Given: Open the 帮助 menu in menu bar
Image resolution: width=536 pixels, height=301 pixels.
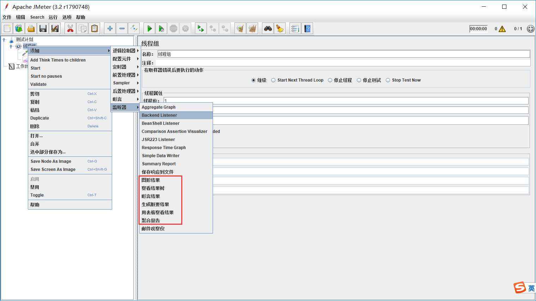Looking at the screenshot, I should point(80,17).
